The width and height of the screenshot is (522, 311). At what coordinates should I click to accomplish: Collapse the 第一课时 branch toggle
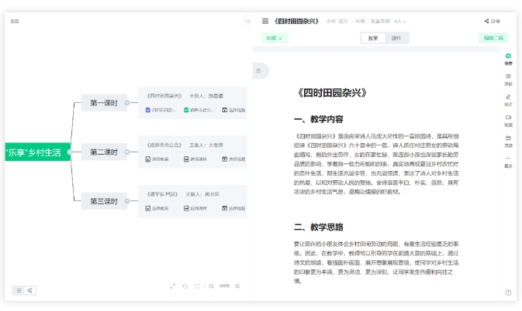point(127,103)
